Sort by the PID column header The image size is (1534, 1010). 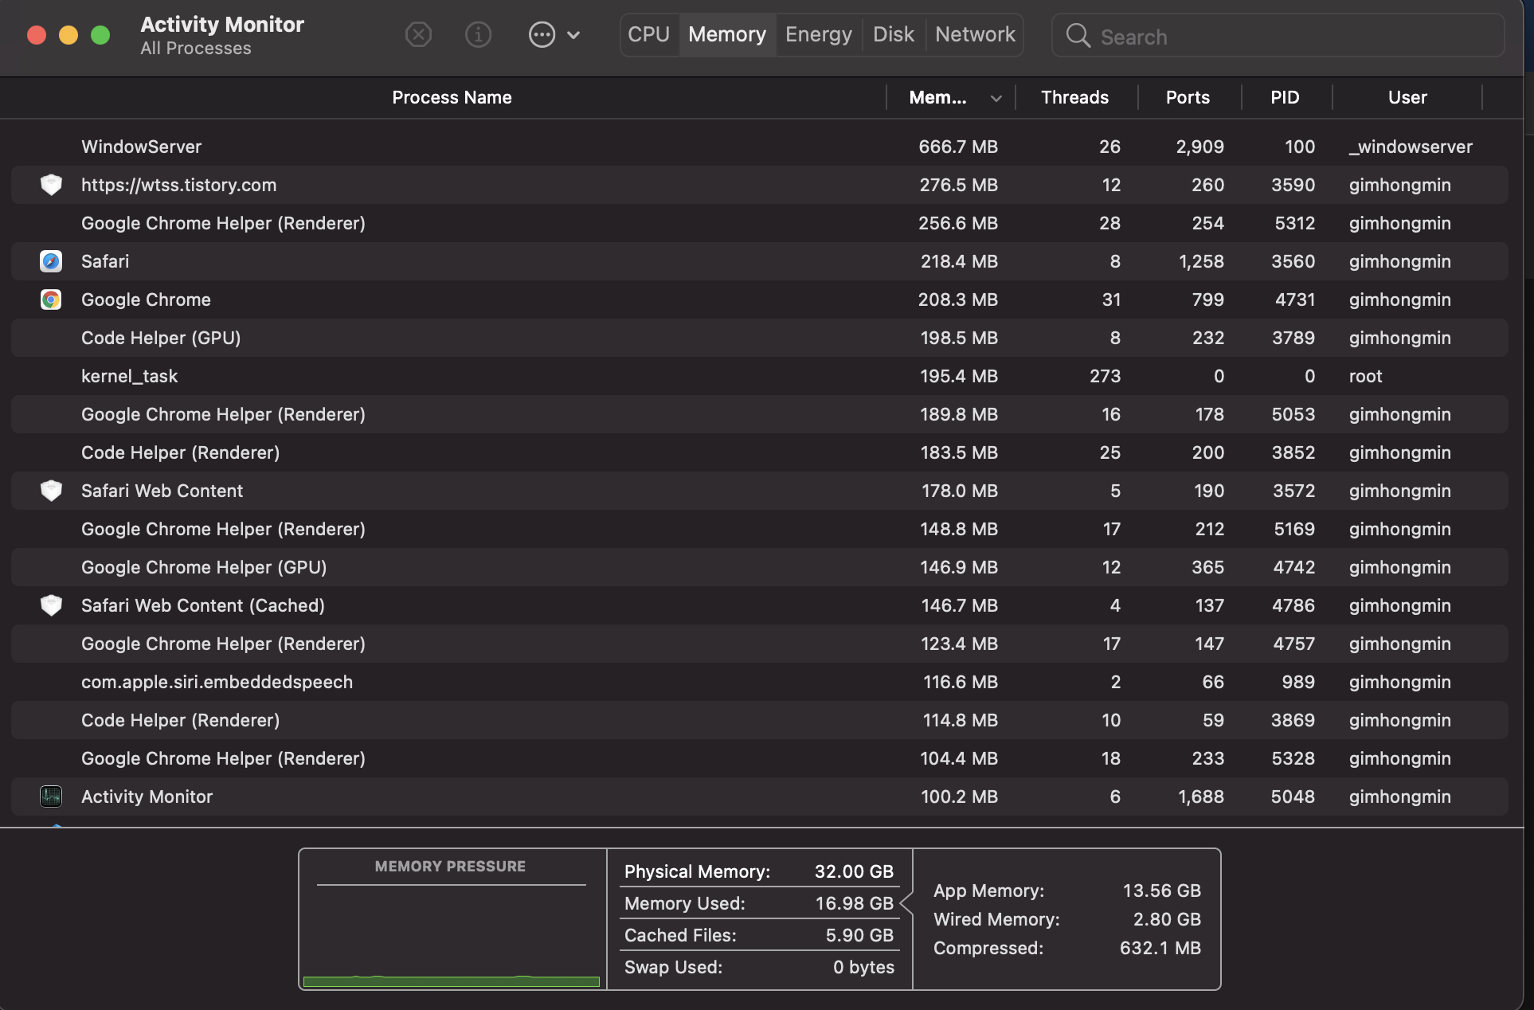click(x=1284, y=97)
